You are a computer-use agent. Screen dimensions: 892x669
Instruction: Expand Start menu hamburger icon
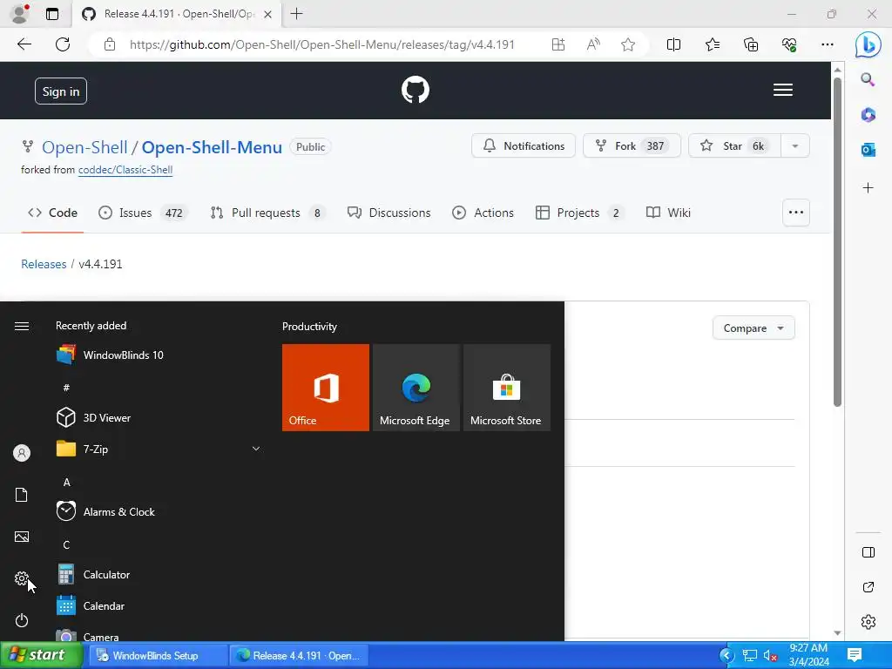(x=22, y=326)
